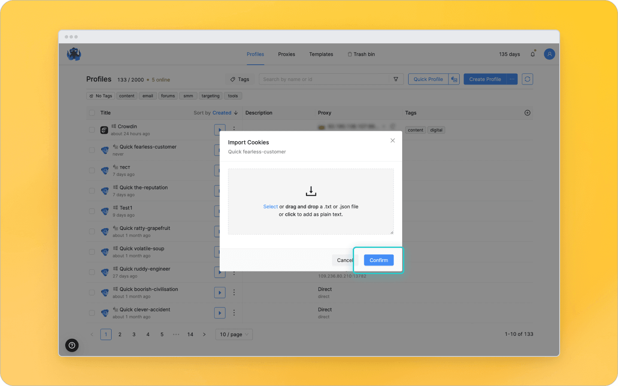Switch to the Proxies tab
The image size is (618, 386).
pyautogui.click(x=286, y=54)
